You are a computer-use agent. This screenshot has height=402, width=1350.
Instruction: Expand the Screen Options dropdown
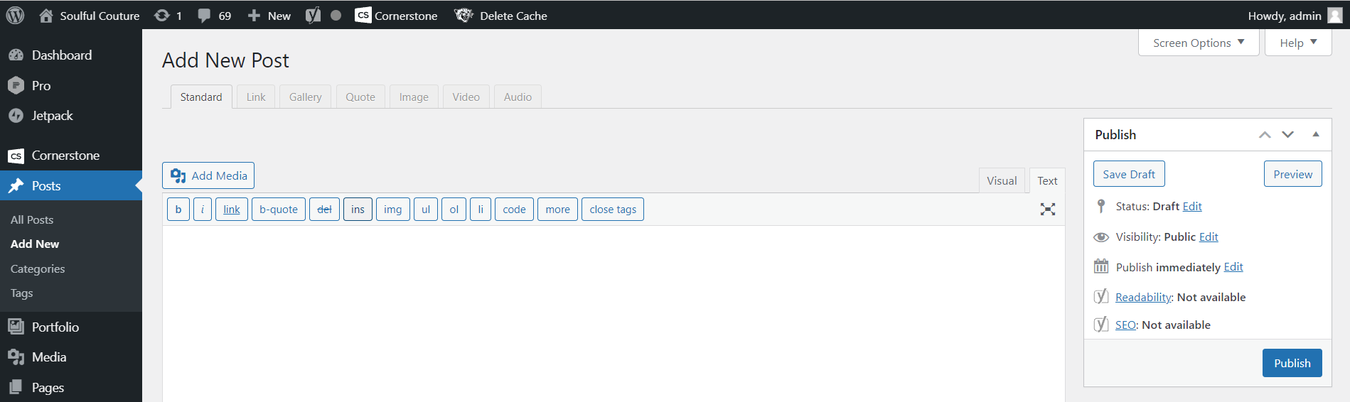tap(1198, 43)
